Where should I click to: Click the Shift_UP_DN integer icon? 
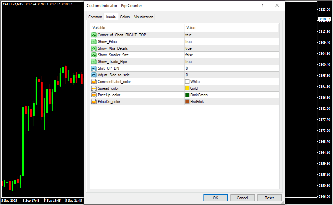94,68
